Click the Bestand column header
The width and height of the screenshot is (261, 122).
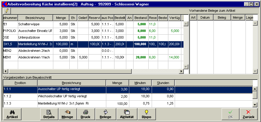coord(140,18)
